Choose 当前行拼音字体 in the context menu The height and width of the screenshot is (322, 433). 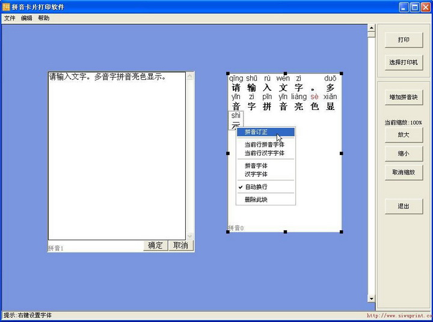[265, 145]
